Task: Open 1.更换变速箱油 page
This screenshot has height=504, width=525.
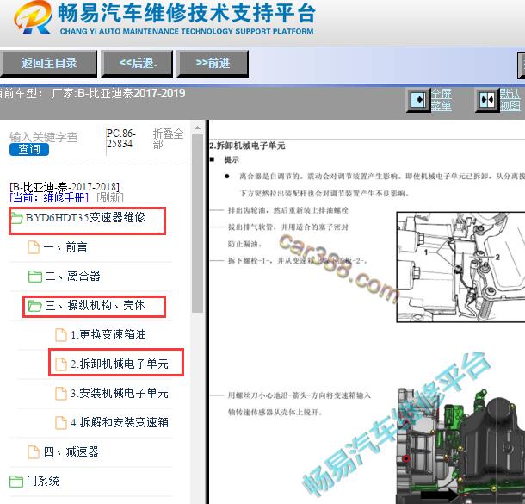Action: (108, 335)
